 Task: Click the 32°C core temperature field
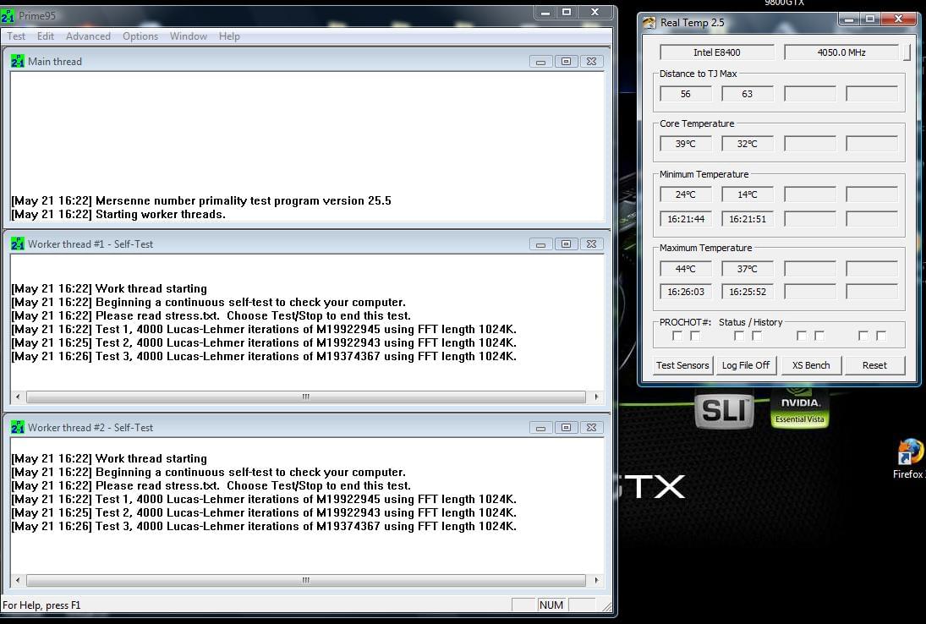pos(747,144)
